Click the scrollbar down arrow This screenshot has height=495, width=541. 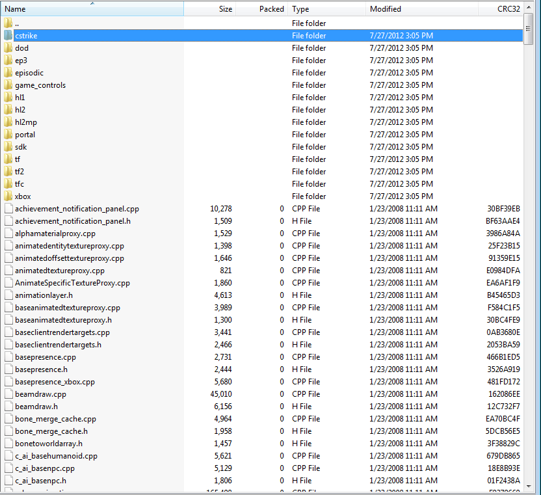[x=528, y=487]
